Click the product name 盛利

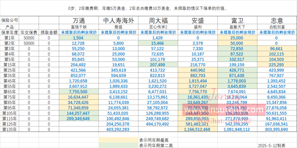tap(198, 27)
